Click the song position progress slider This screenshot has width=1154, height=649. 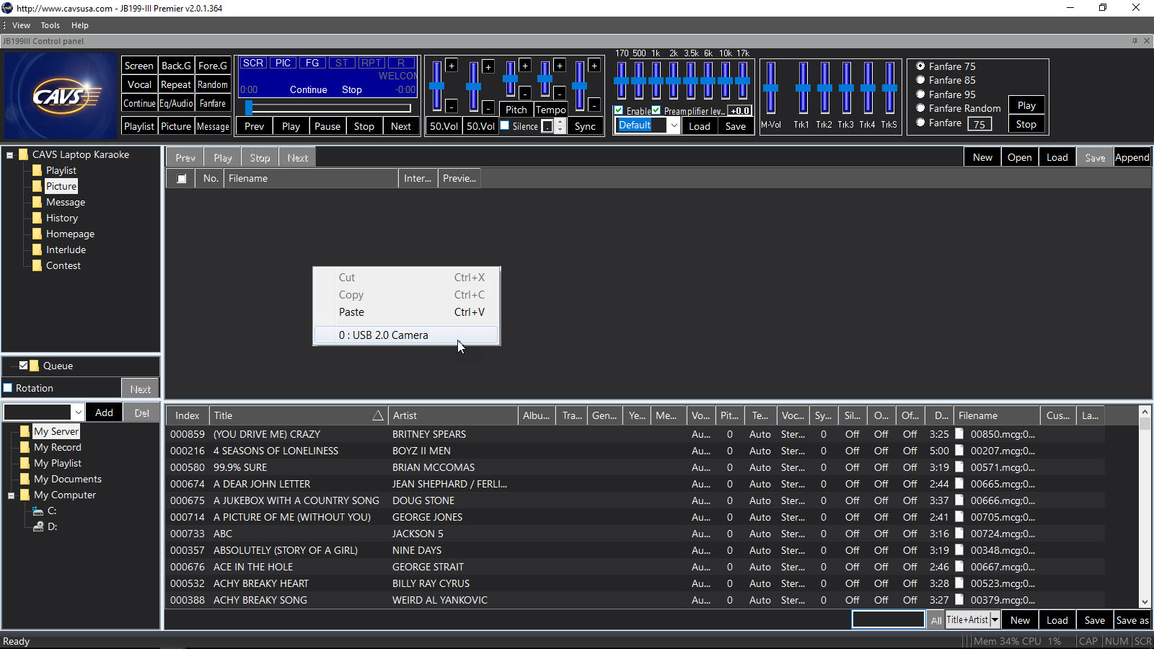click(328, 108)
